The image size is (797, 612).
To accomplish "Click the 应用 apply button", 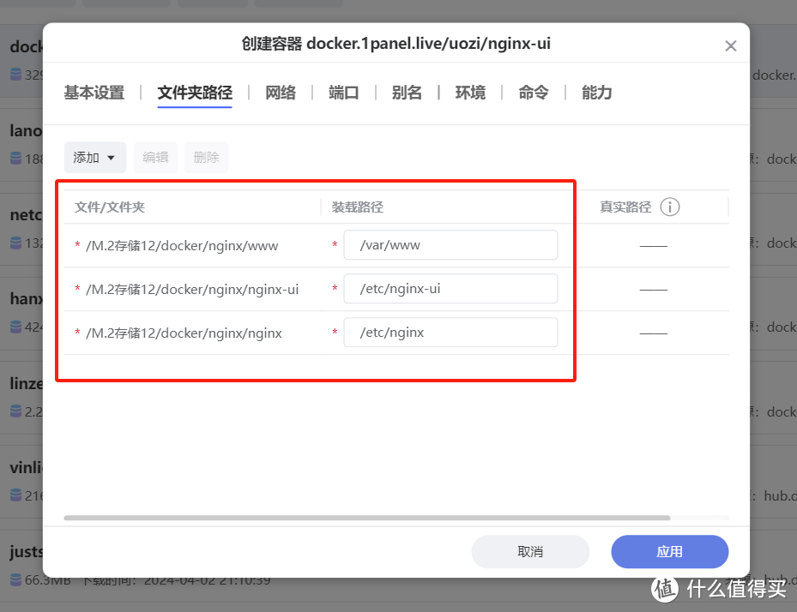I will 669,551.
